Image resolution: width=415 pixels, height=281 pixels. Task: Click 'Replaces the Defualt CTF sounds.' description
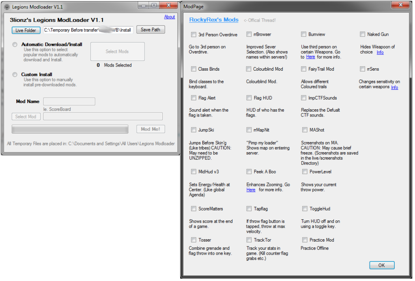point(320,113)
